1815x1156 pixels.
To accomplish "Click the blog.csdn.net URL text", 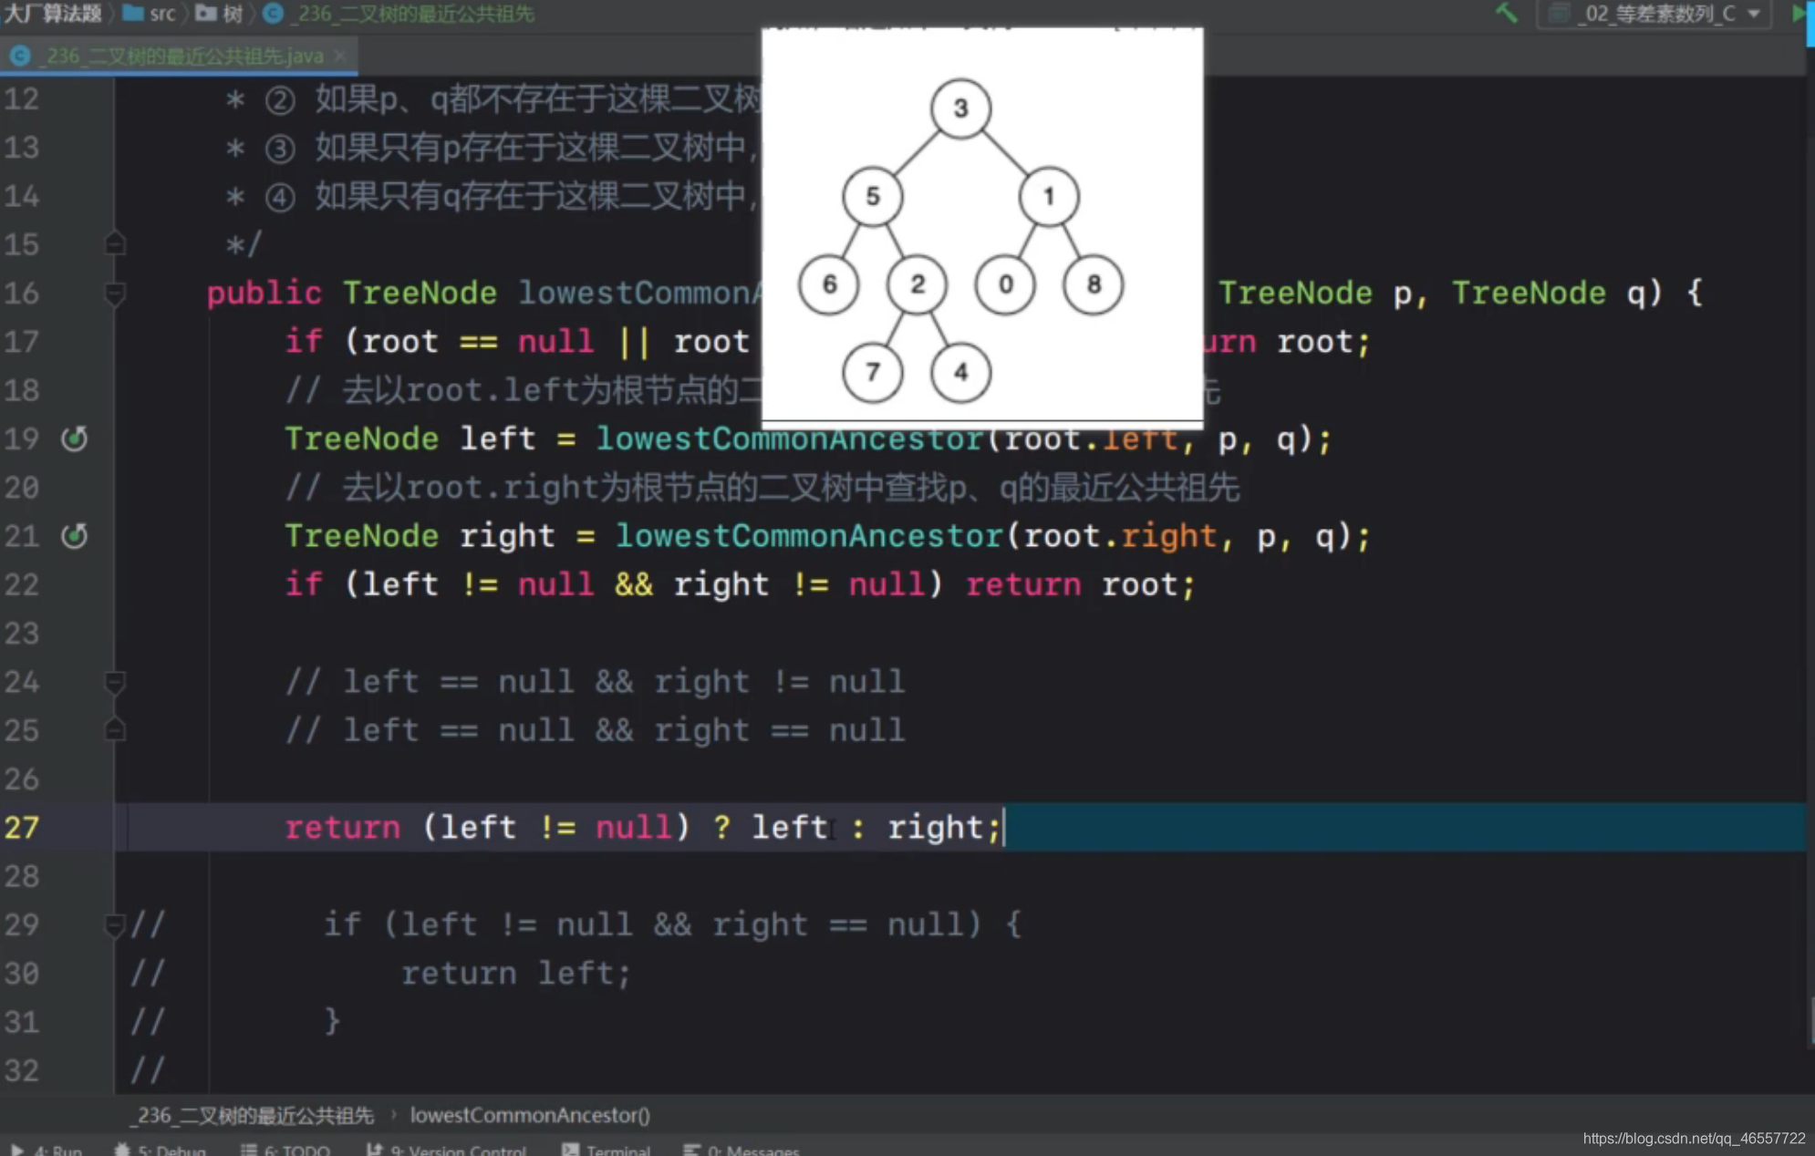I will coord(1694,1139).
